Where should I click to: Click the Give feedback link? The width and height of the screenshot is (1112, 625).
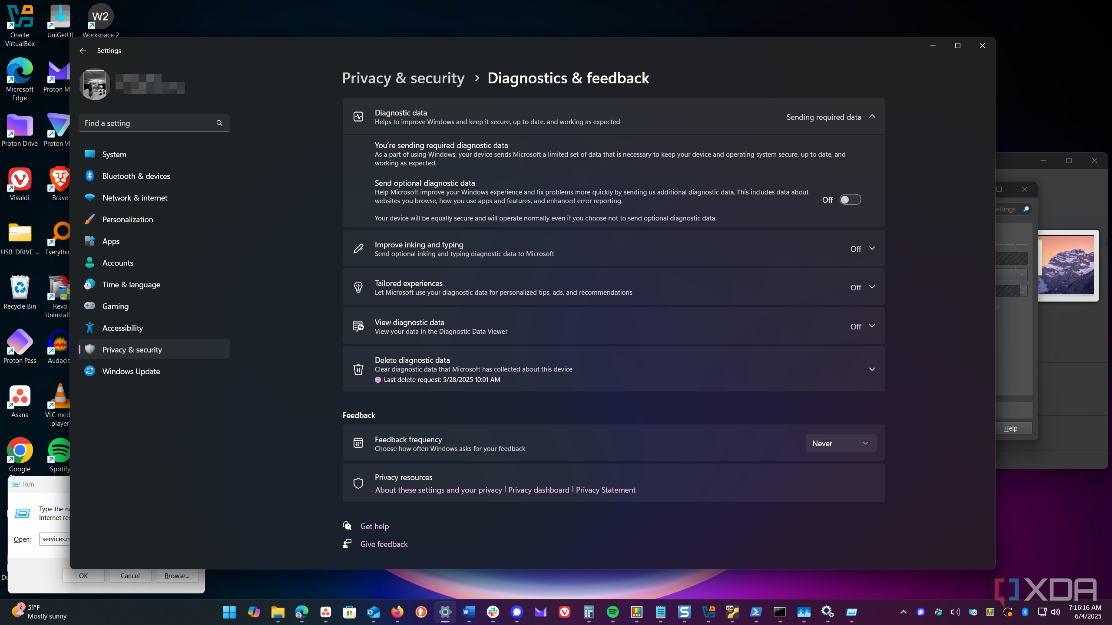click(384, 544)
